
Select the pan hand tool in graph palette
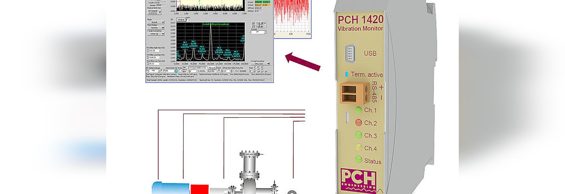point(262,26)
